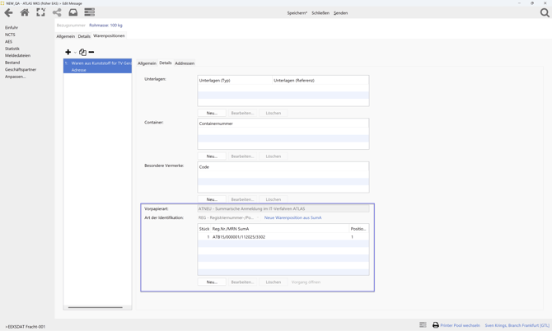Click the back arrow icon

click(9, 12)
